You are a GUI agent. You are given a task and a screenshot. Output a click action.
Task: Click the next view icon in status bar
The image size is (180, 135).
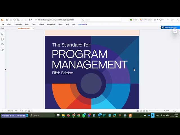pyautogui.click(x=32, y=111)
